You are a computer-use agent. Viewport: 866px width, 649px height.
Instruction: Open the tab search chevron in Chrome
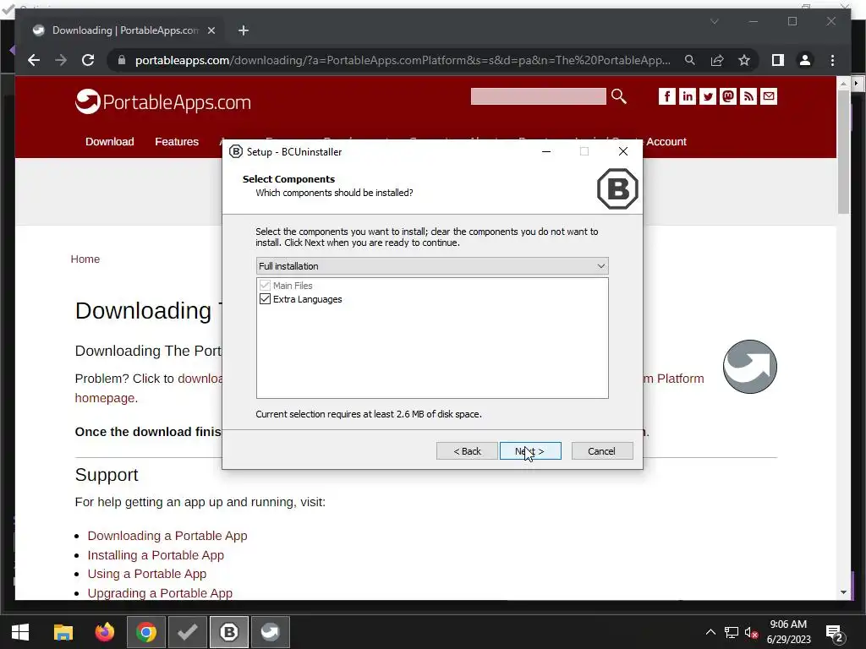tap(714, 21)
